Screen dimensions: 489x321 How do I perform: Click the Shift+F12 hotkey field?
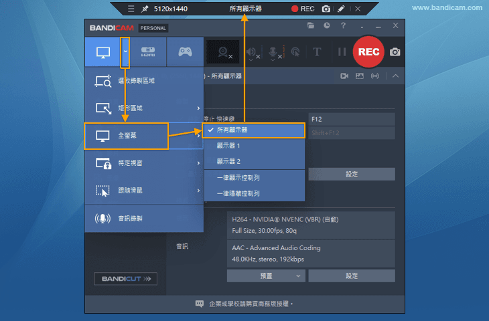point(352,133)
